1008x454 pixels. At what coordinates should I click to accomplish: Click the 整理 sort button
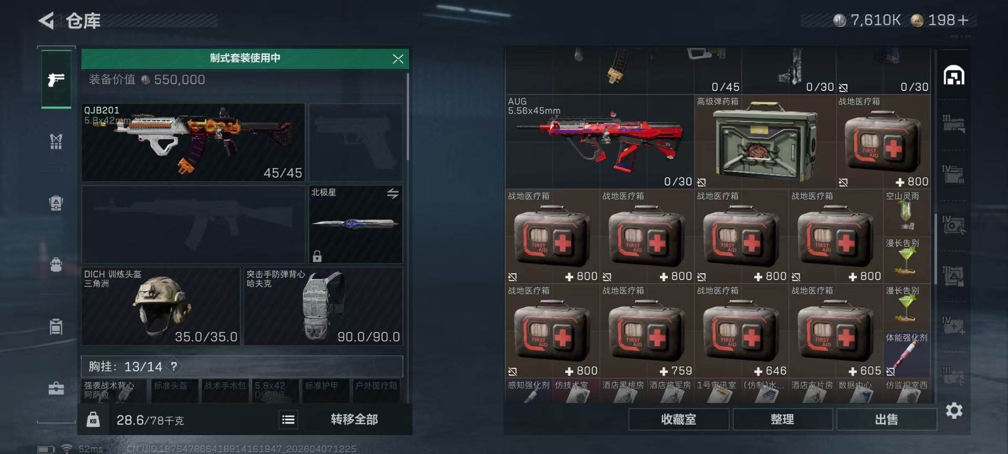tap(782, 419)
